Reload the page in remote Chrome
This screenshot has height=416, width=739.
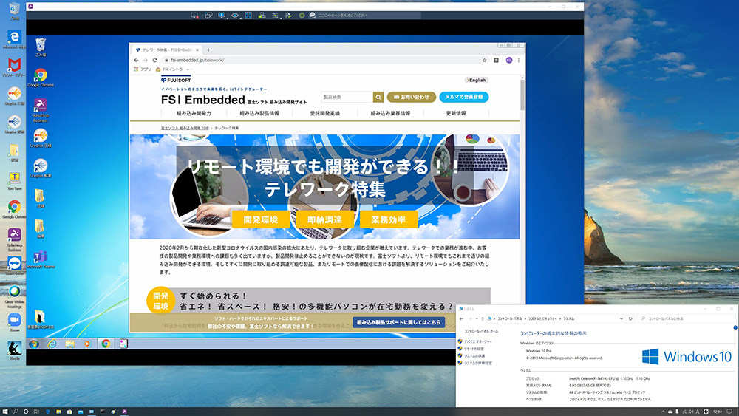[154, 61]
